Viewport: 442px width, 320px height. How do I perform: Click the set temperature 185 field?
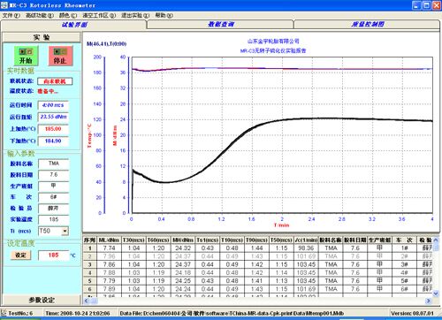coord(53,255)
